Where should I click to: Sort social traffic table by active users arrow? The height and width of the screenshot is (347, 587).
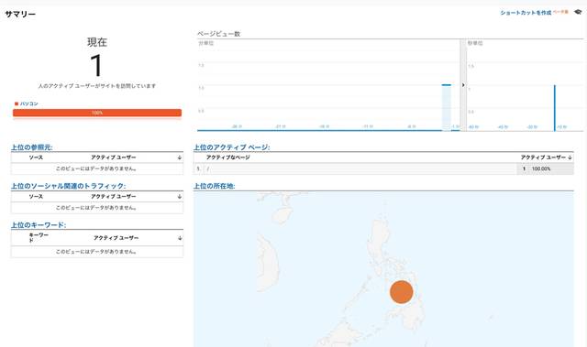[180, 197]
